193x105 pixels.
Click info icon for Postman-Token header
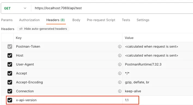[120, 47]
